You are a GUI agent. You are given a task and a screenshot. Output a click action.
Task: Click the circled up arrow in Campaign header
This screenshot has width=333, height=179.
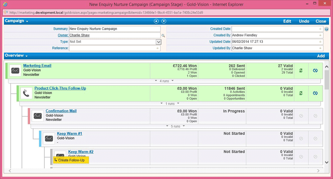pyautogui.click(x=156, y=21)
